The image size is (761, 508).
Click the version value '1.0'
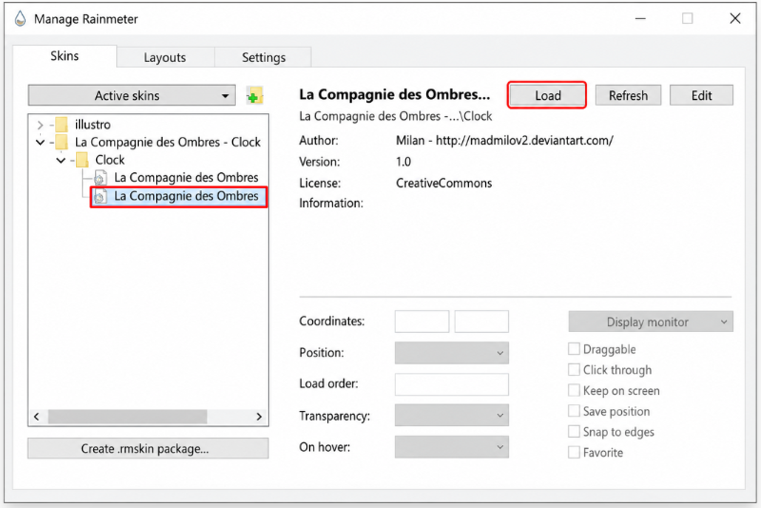point(403,162)
